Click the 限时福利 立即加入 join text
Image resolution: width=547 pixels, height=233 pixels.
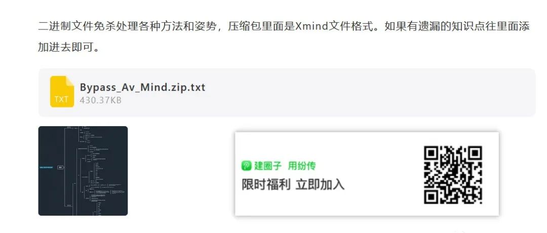pyautogui.click(x=293, y=184)
